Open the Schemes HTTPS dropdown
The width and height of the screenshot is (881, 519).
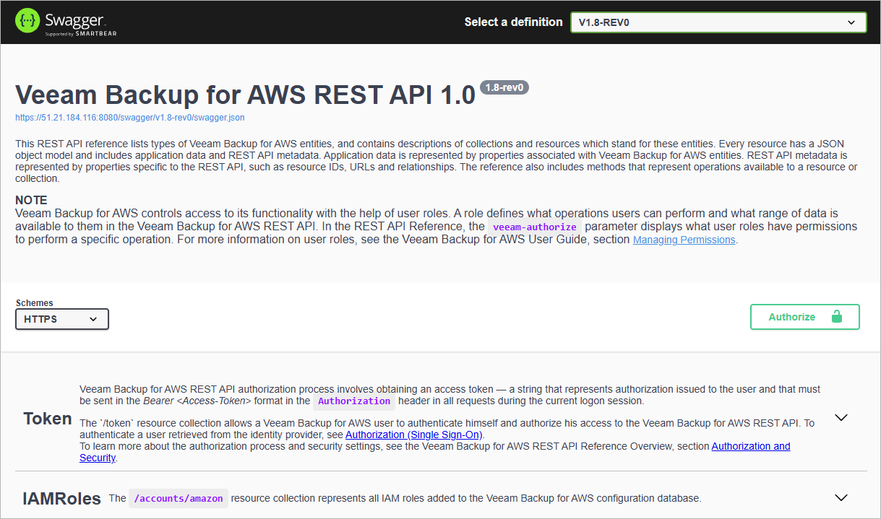pyautogui.click(x=61, y=318)
